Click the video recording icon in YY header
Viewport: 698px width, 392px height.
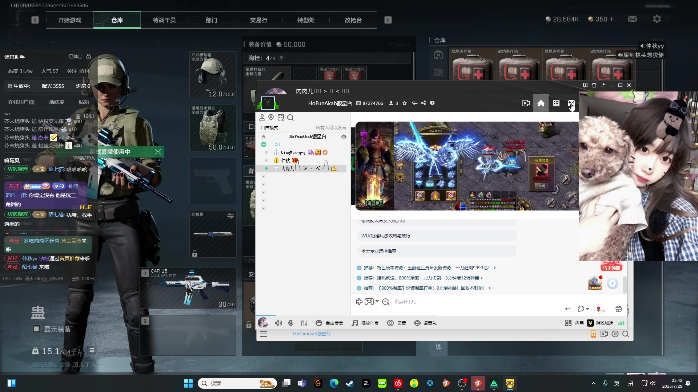pos(526,103)
